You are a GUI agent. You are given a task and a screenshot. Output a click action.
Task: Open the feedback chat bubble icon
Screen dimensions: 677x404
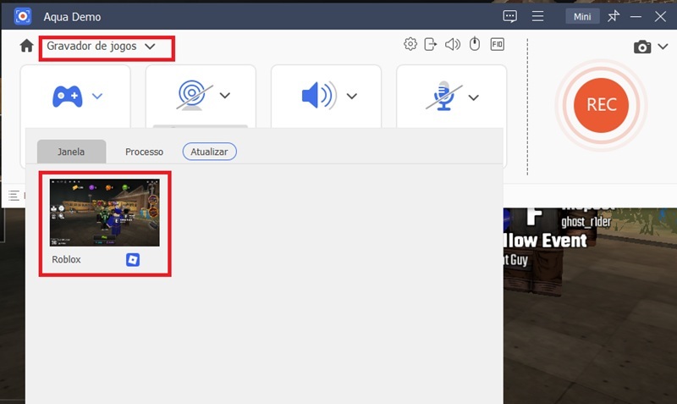(510, 16)
